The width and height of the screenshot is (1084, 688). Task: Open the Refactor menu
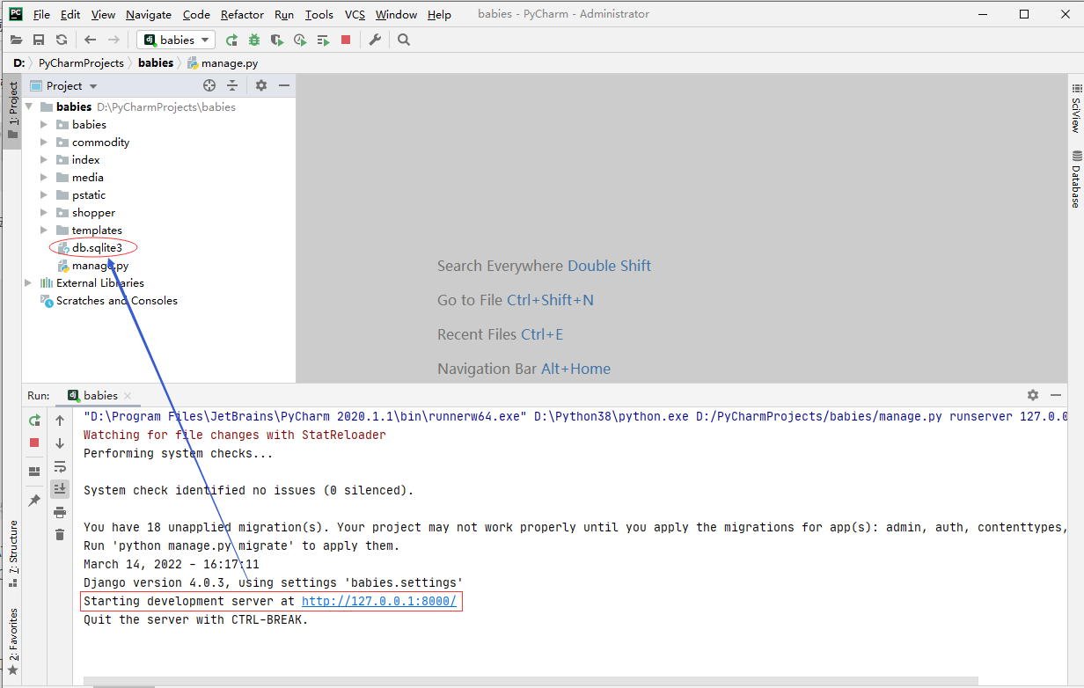click(x=242, y=14)
